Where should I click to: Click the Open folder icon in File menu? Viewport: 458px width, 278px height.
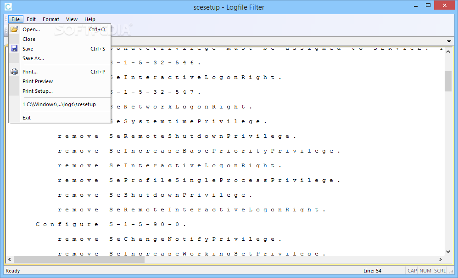coord(14,29)
